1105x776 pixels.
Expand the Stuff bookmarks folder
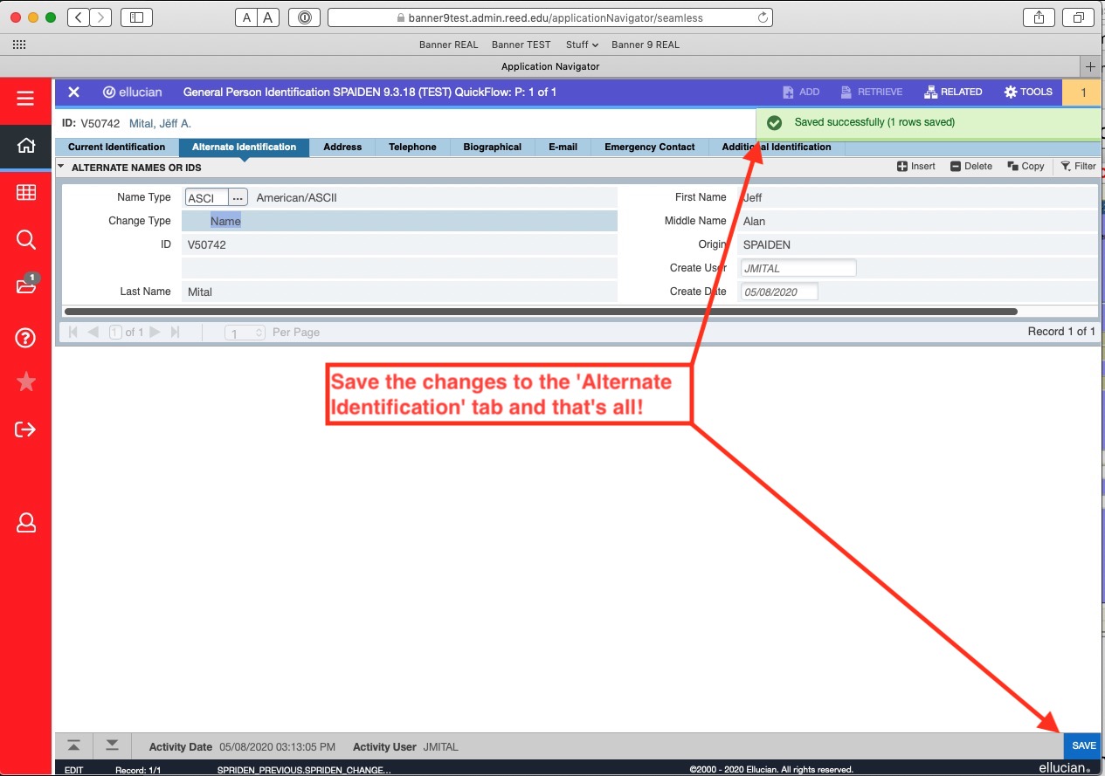[582, 45]
